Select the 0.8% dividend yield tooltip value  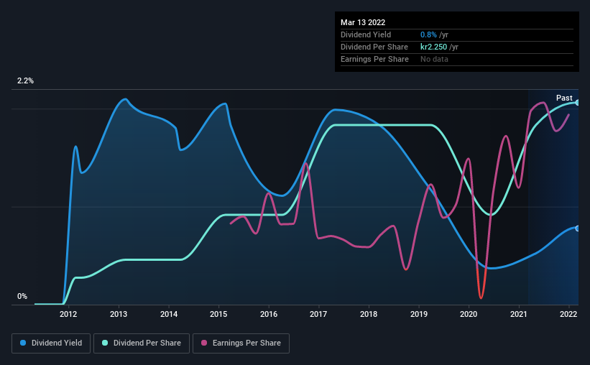coord(428,34)
